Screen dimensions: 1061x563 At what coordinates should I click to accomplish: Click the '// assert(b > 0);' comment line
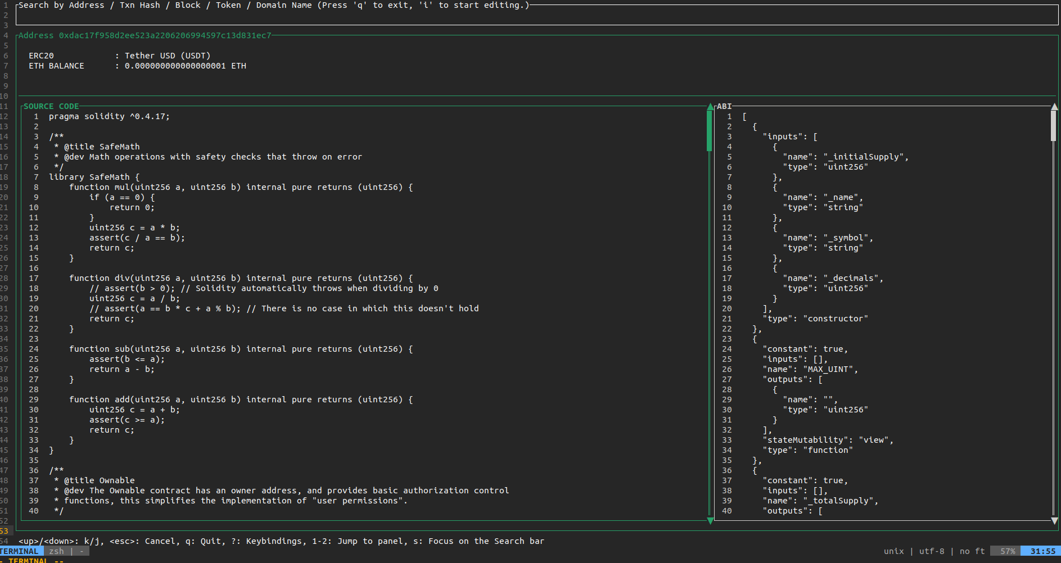264,288
